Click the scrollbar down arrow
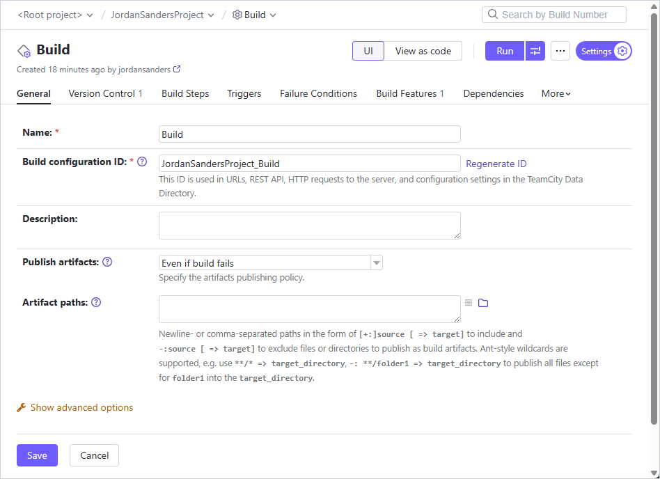The width and height of the screenshot is (660, 479). pyautogui.click(x=654, y=473)
